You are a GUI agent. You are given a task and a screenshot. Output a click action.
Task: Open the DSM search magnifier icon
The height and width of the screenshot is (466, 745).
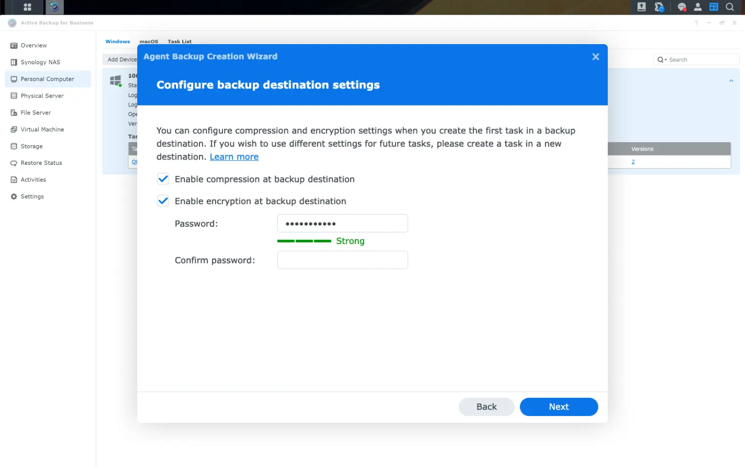point(730,7)
